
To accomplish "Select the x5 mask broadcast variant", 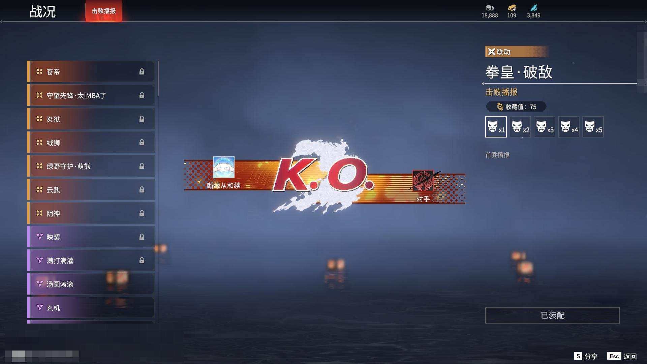I will click(x=593, y=127).
